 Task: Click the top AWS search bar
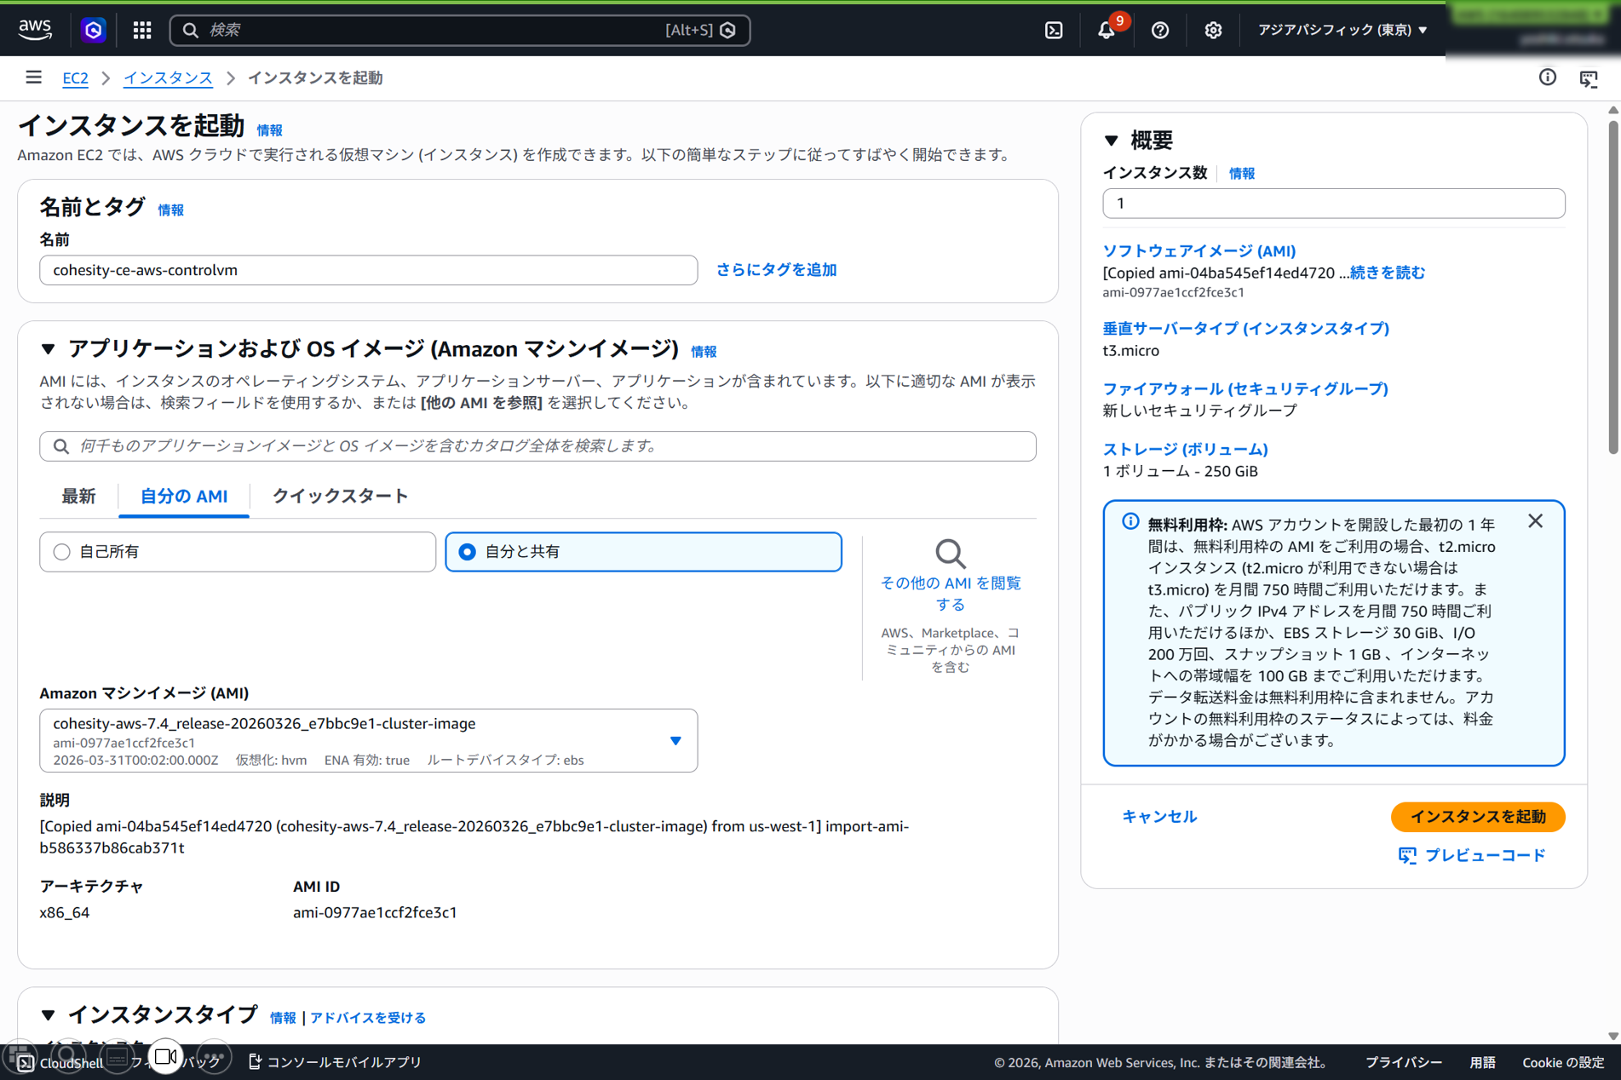[460, 30]
